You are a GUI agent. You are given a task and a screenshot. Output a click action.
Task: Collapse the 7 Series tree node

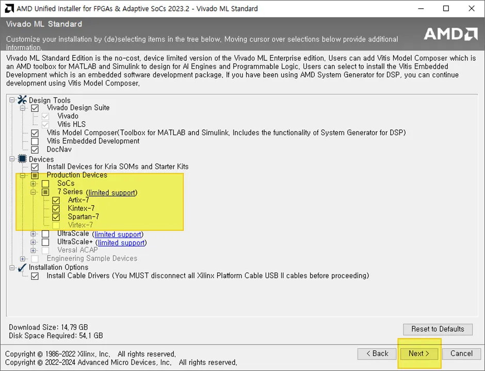point(33,192)
